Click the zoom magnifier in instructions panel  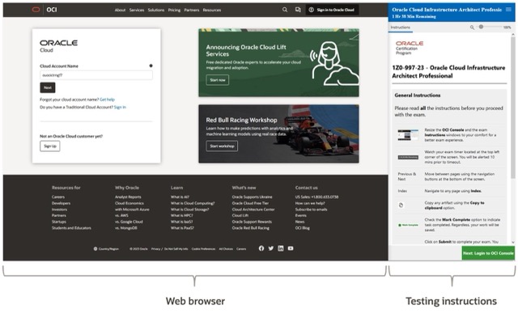472,27
